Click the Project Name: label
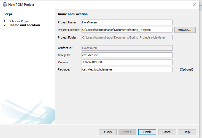This screenshot has width=202, height=138. click(67, 22)
